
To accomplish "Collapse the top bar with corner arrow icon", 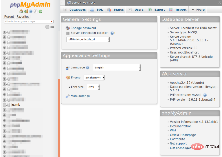I will point(220,3).
